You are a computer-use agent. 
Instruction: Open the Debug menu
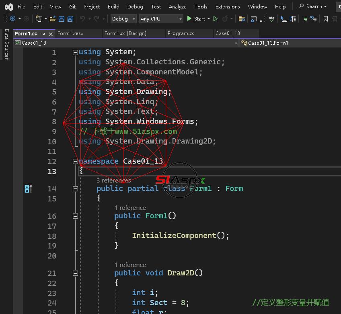135,7
